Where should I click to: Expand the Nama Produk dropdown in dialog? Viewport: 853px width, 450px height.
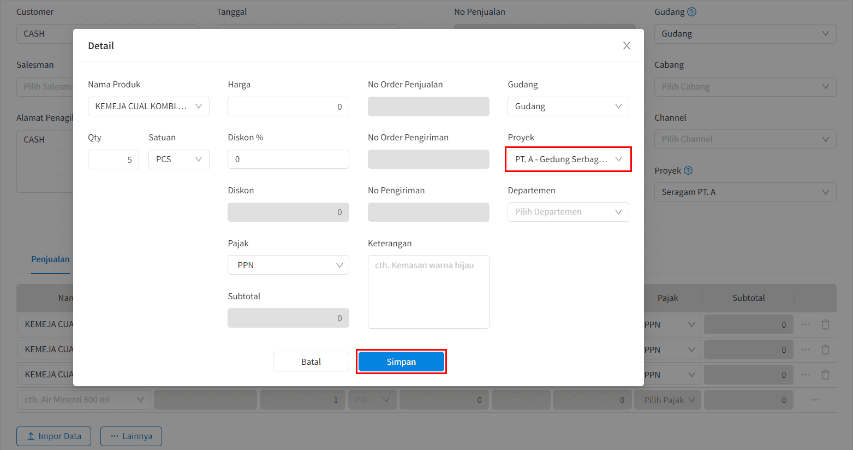[148, 106]
